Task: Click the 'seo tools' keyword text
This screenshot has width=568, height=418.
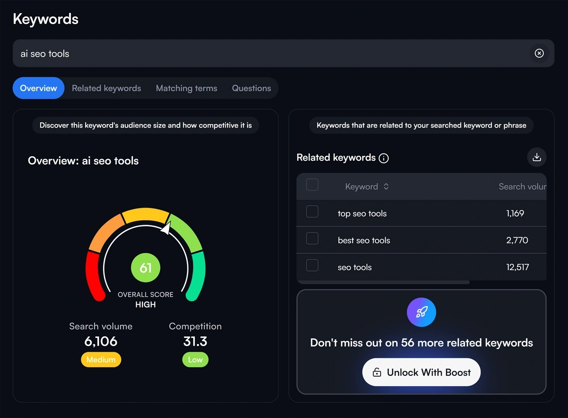Action: pyautogui.click(x=355, y=267)
